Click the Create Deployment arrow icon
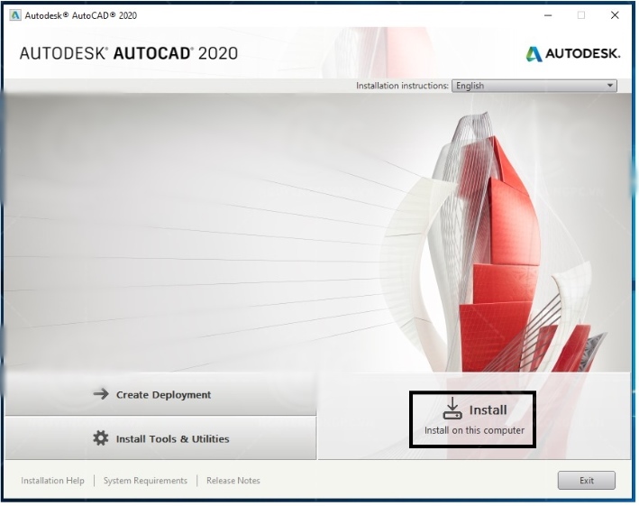639x506 pixels. coord(101,394)
